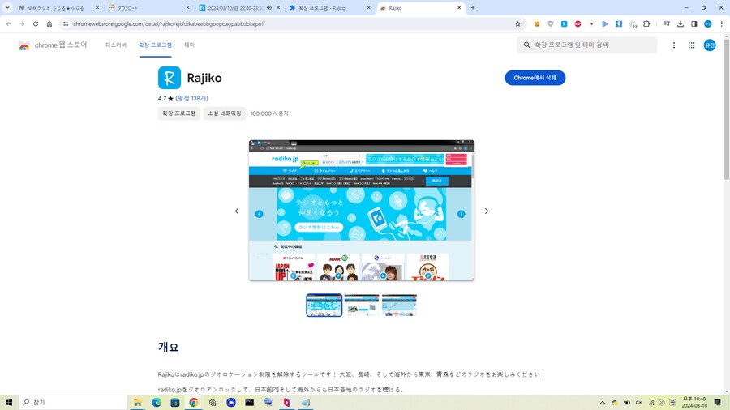Open Google apps grid icon

691,45
